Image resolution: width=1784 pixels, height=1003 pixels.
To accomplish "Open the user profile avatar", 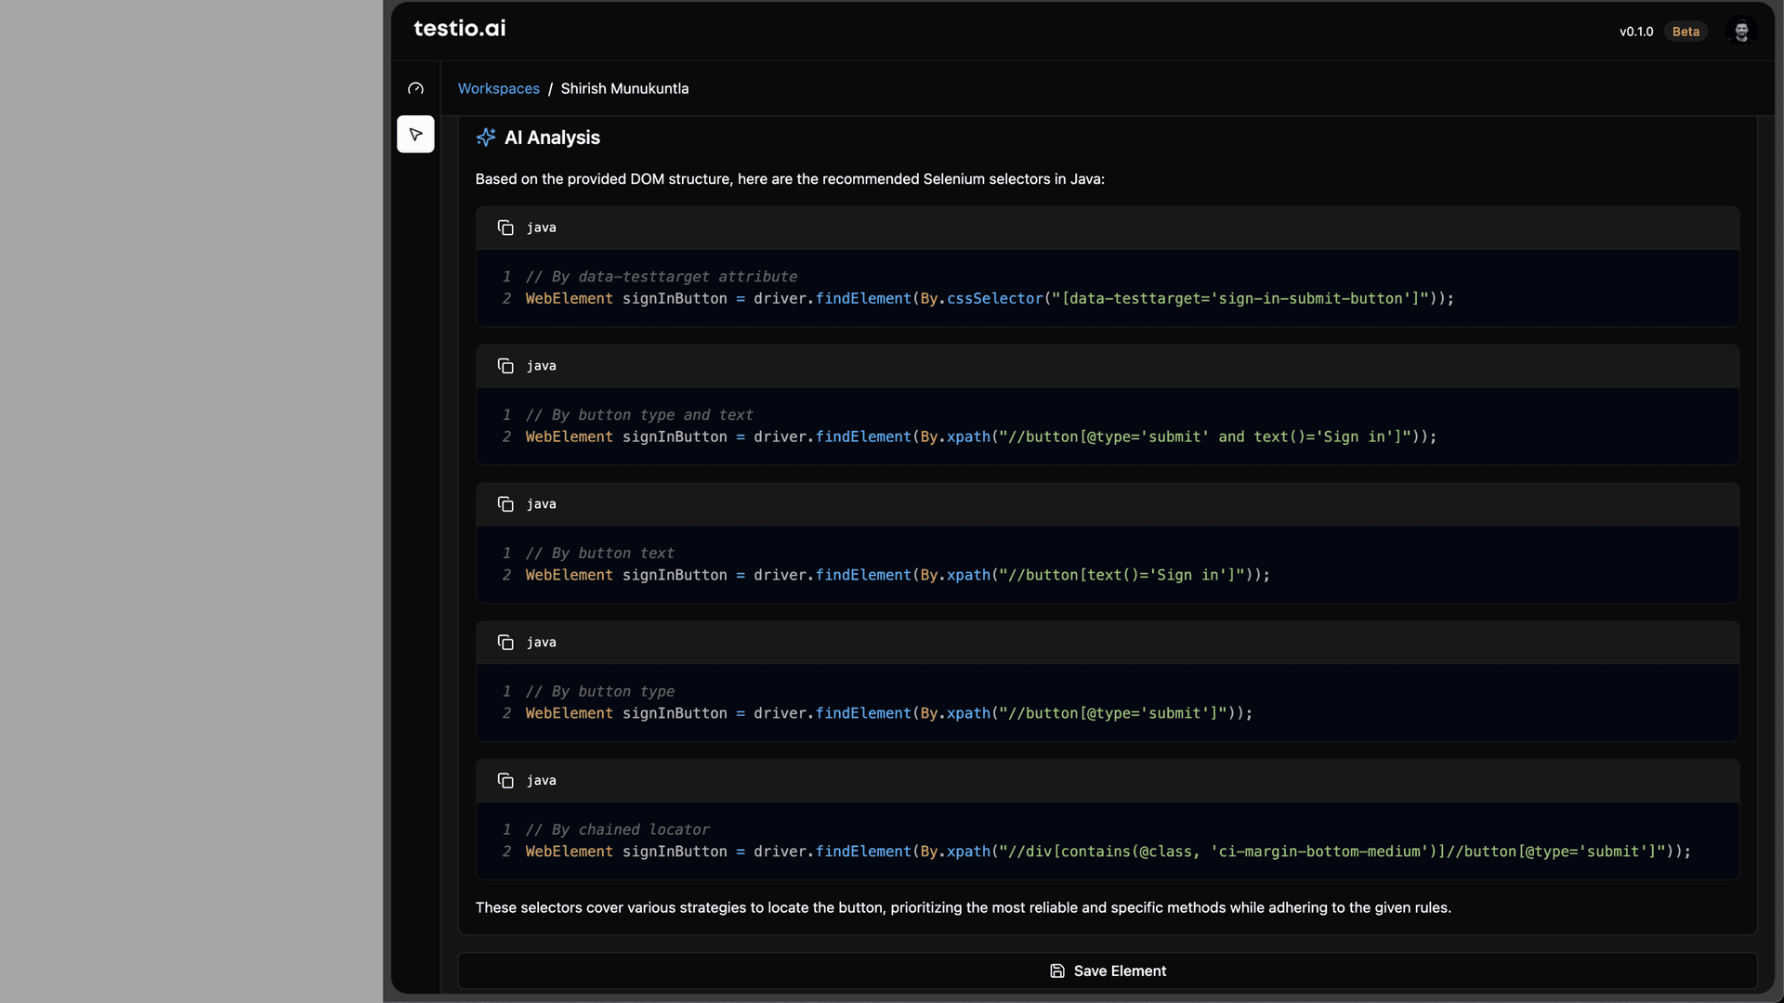I will click(x=1741, y=32).
